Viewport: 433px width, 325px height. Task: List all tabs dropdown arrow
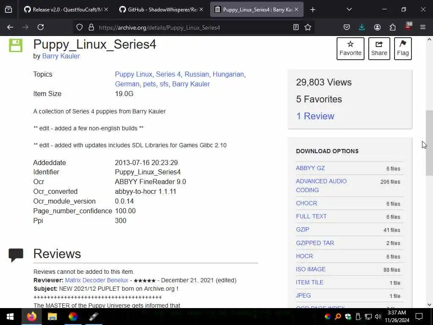(x=349, y=9)
